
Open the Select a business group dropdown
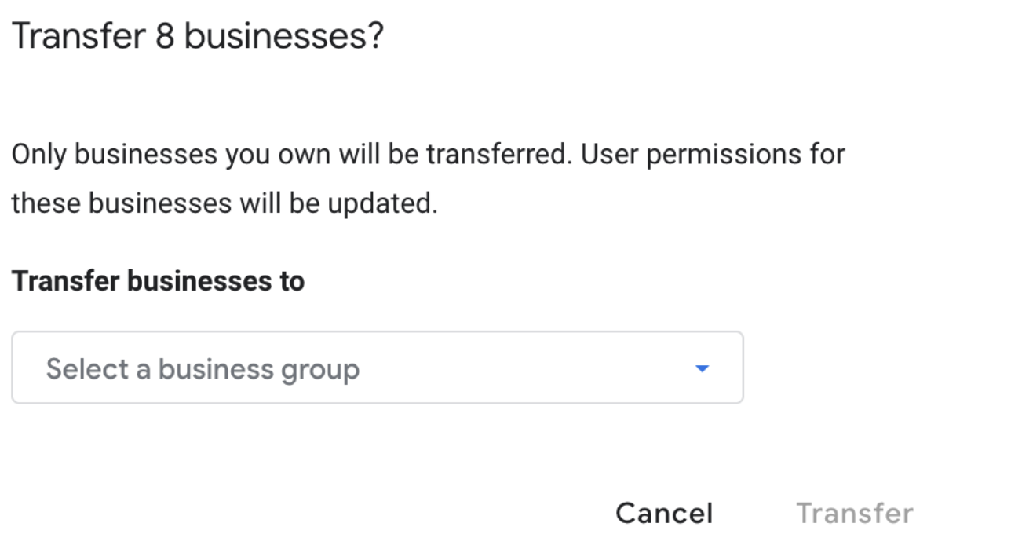click(x=377, y=368)
